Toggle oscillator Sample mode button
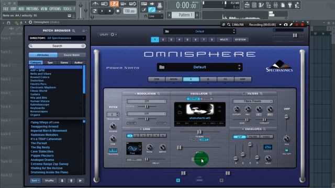This screenshot has width=335, height=188. click(x=193, y=99)
